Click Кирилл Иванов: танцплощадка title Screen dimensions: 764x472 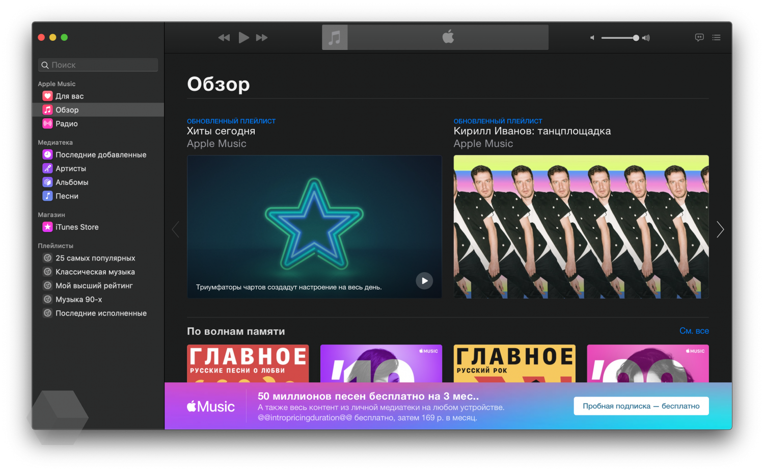pos(532,131)
